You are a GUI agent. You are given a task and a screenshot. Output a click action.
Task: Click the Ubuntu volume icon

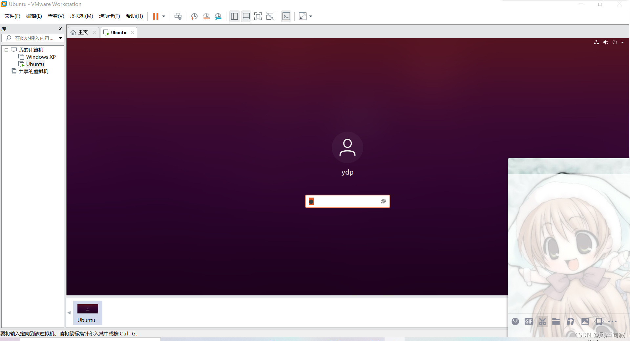pos(605,42)
